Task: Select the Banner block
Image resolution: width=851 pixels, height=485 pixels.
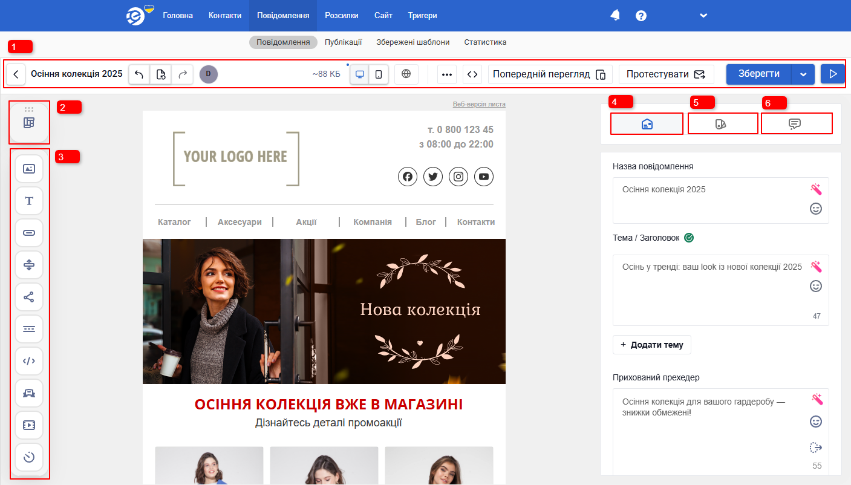Action: coord(29,393)
